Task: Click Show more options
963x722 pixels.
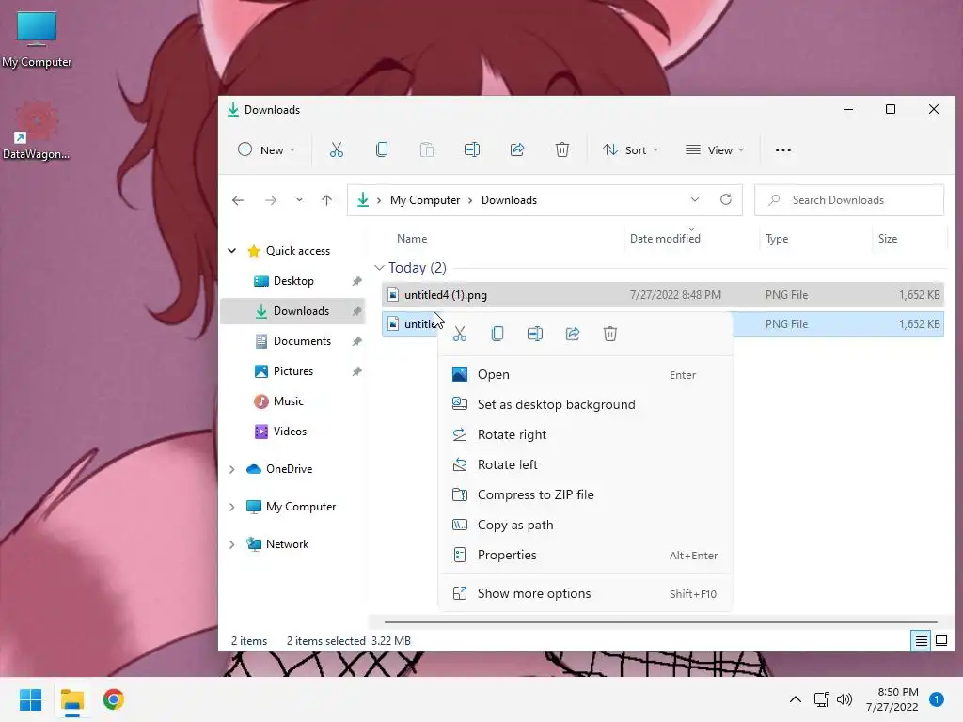Action: (585, 594)
